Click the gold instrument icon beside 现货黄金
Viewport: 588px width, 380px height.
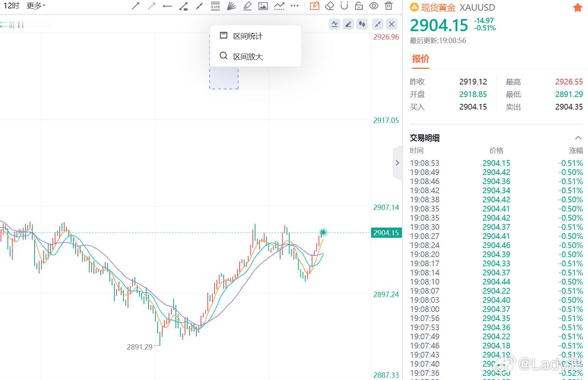pyautogui.click(x=414, y=8)
